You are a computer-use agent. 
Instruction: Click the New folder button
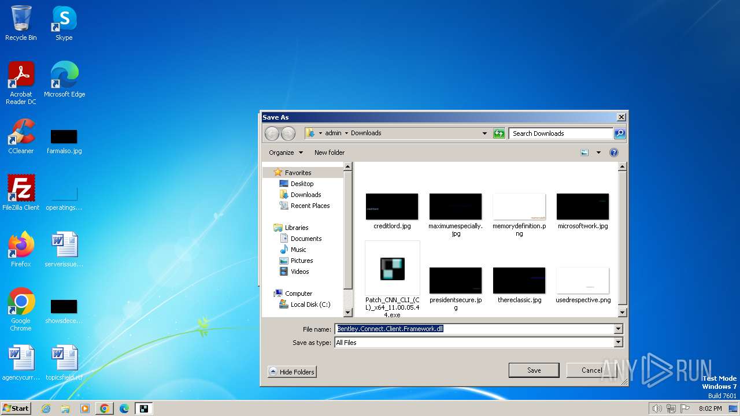[x=330, y=153]
